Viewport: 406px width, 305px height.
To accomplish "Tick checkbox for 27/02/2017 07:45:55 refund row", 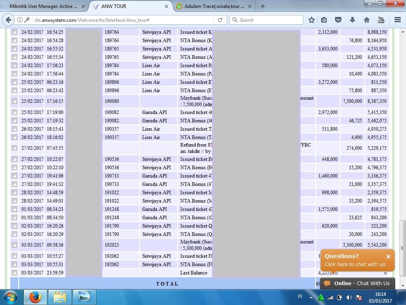I will (x=15, y=148).
